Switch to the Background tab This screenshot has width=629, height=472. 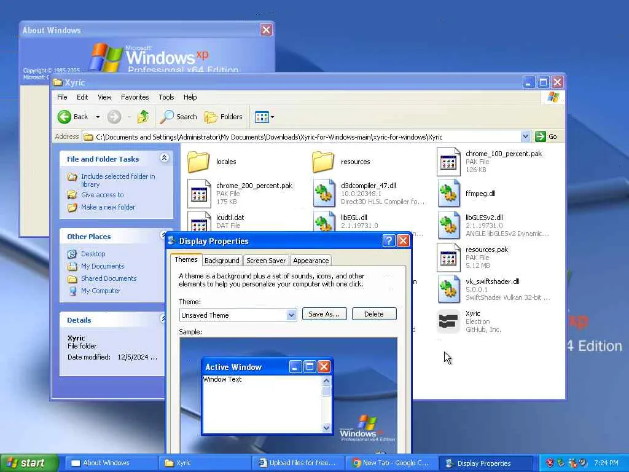(222, 261)
